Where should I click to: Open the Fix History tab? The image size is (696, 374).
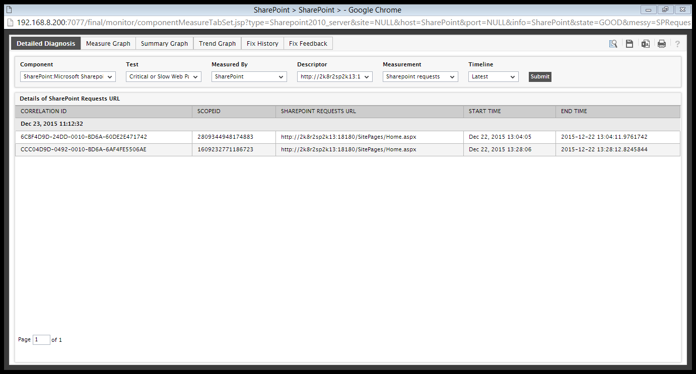click(263, 44)
